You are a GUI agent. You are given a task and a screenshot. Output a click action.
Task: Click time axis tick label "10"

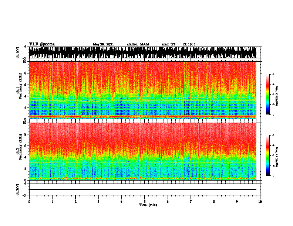coord(260,202)
